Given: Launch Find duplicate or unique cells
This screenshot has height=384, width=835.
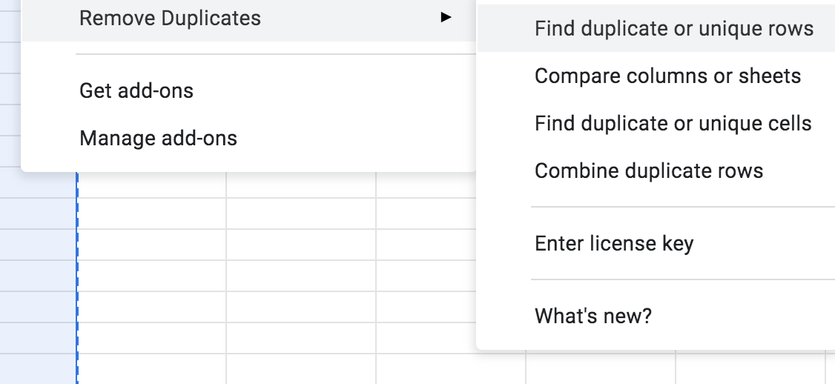Looking at the screenshot, I should (673, 124).
